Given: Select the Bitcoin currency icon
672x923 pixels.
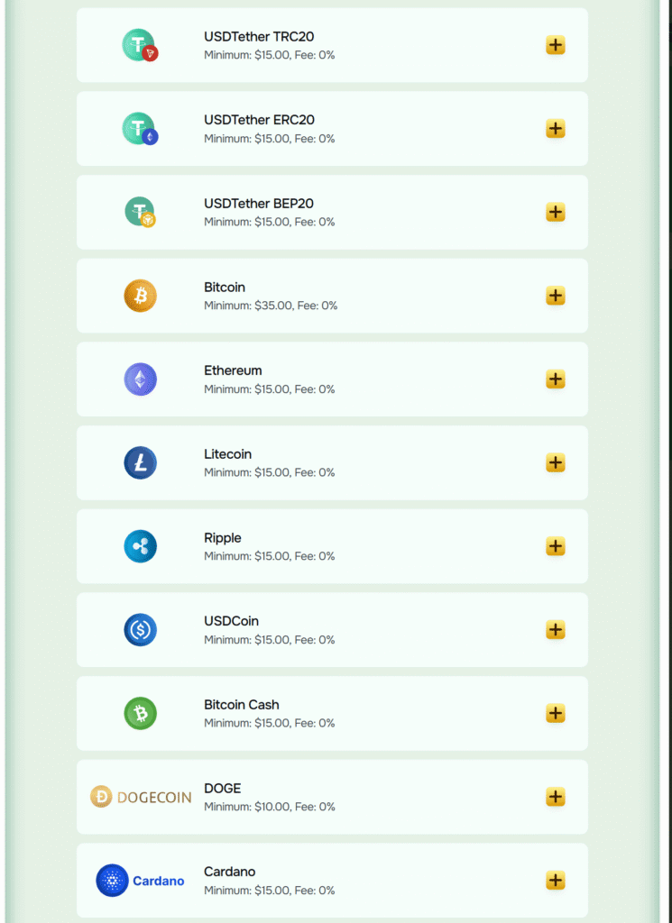Looking at the screenshot, I should pyautogui.click(x=140, y=296).
